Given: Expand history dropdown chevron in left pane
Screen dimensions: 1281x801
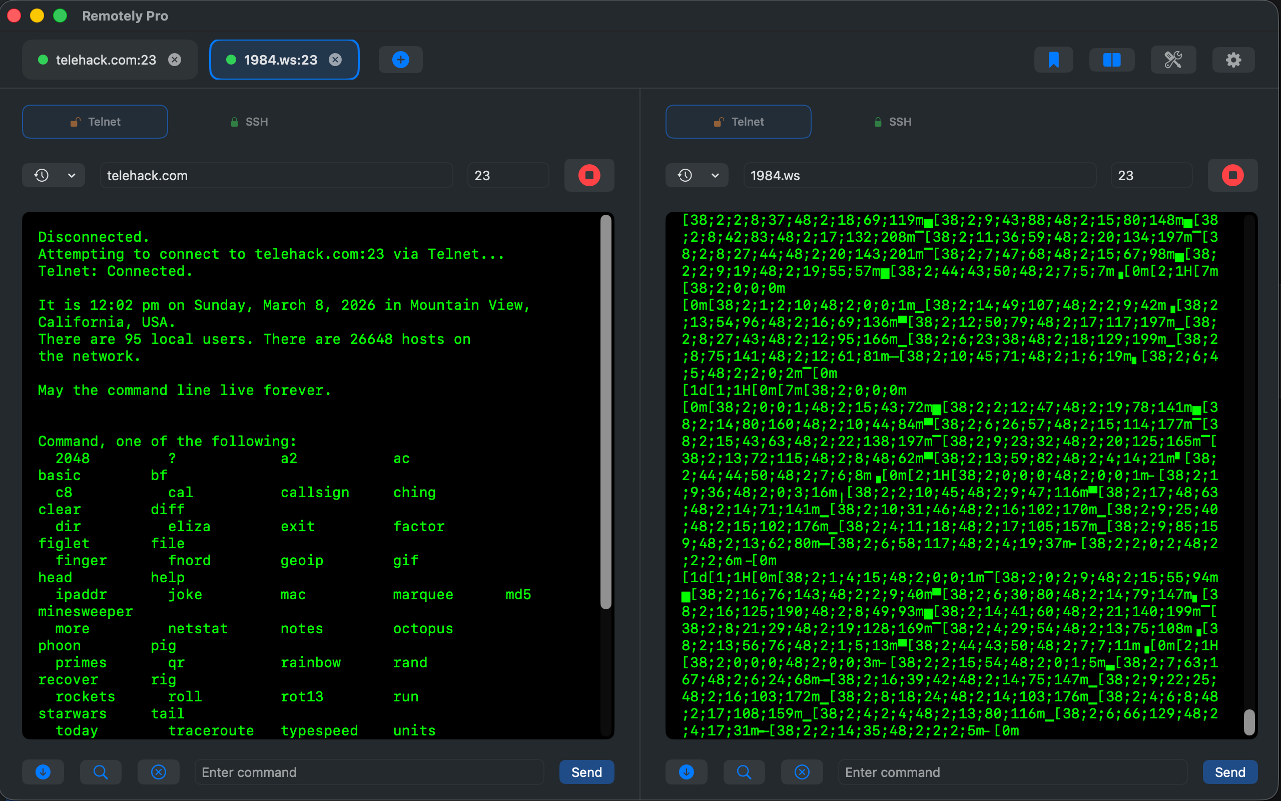Looking at the screenshot, I should [72, 175].
